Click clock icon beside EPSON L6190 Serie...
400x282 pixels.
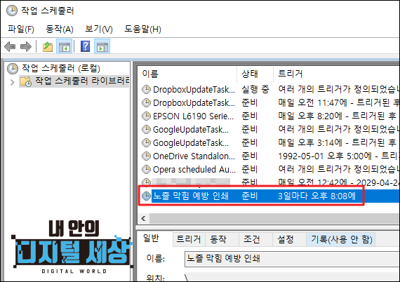pos(146,116)
